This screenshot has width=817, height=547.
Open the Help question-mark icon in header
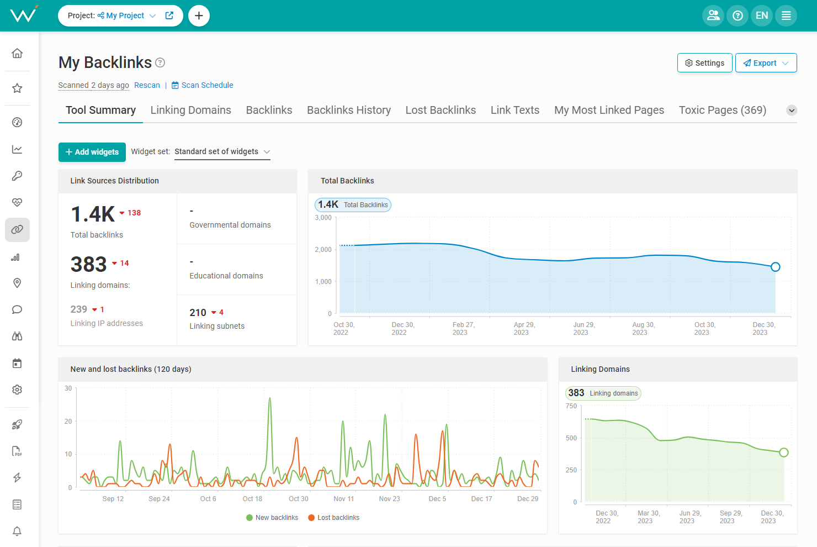(738, 15)
